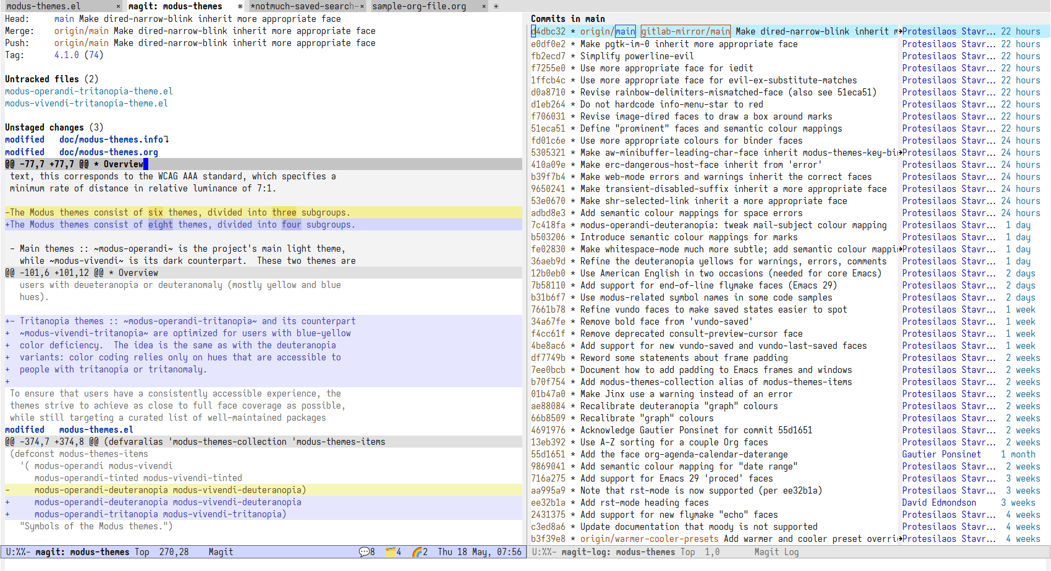Collapse the Unstaged changes section heading
Screen dimensions: 1051x571
pyautogui.click(x=54, y=127)
